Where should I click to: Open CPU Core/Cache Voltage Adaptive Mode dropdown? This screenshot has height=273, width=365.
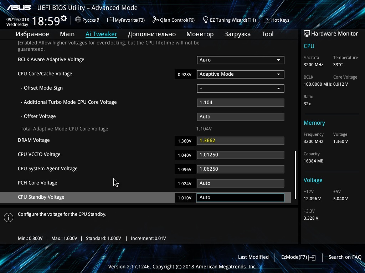(241, 74)
